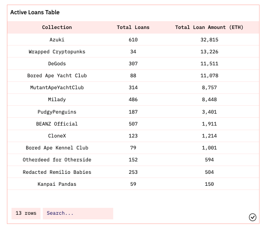Click DeGods loan amount 11,511
The image size is (266, 229).
[209, 63]
